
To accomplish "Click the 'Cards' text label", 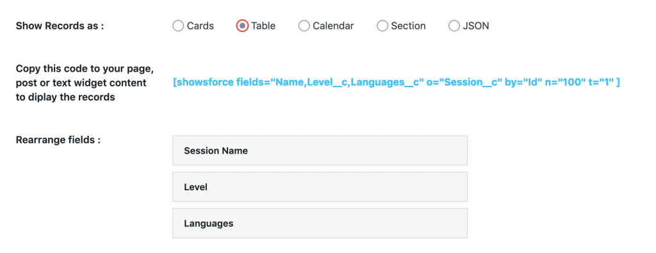I will (x=201, y=26).
